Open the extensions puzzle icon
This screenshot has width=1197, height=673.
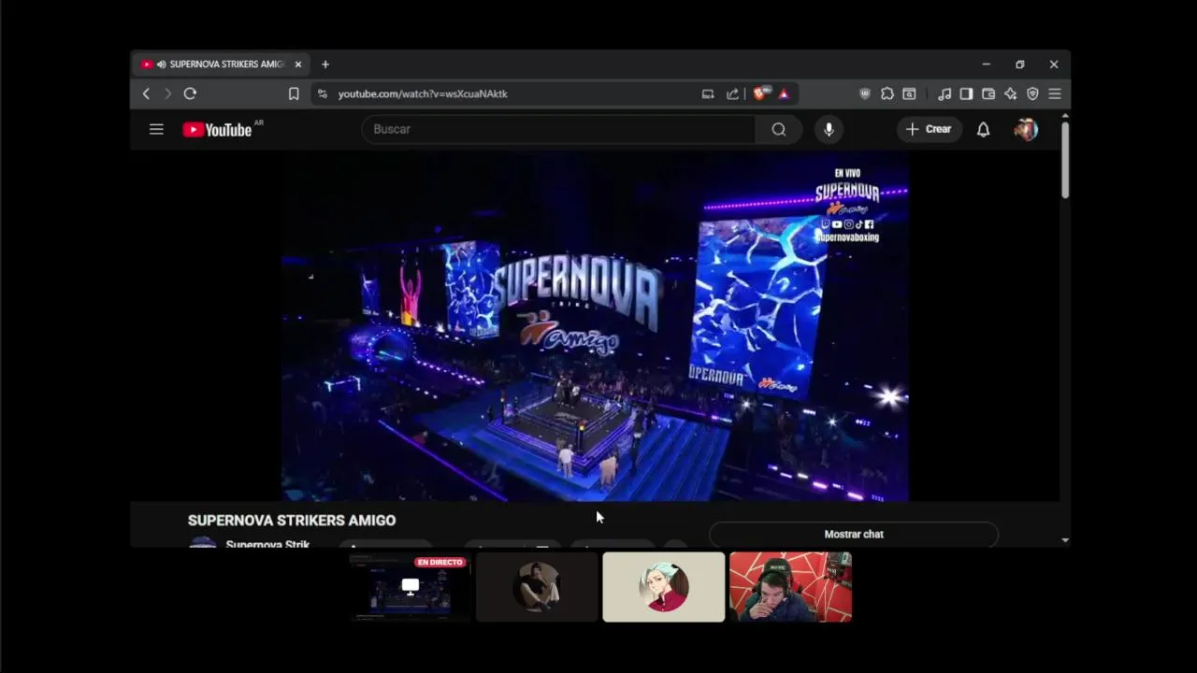[887, 93]
